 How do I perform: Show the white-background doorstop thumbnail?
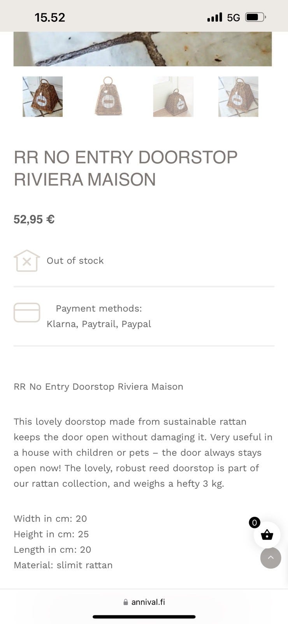coord(108,97)
